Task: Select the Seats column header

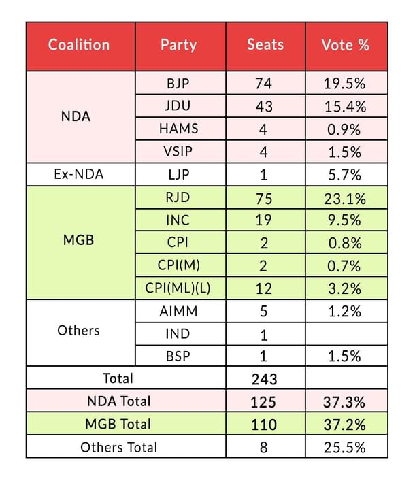Action: tap(265, 46)
